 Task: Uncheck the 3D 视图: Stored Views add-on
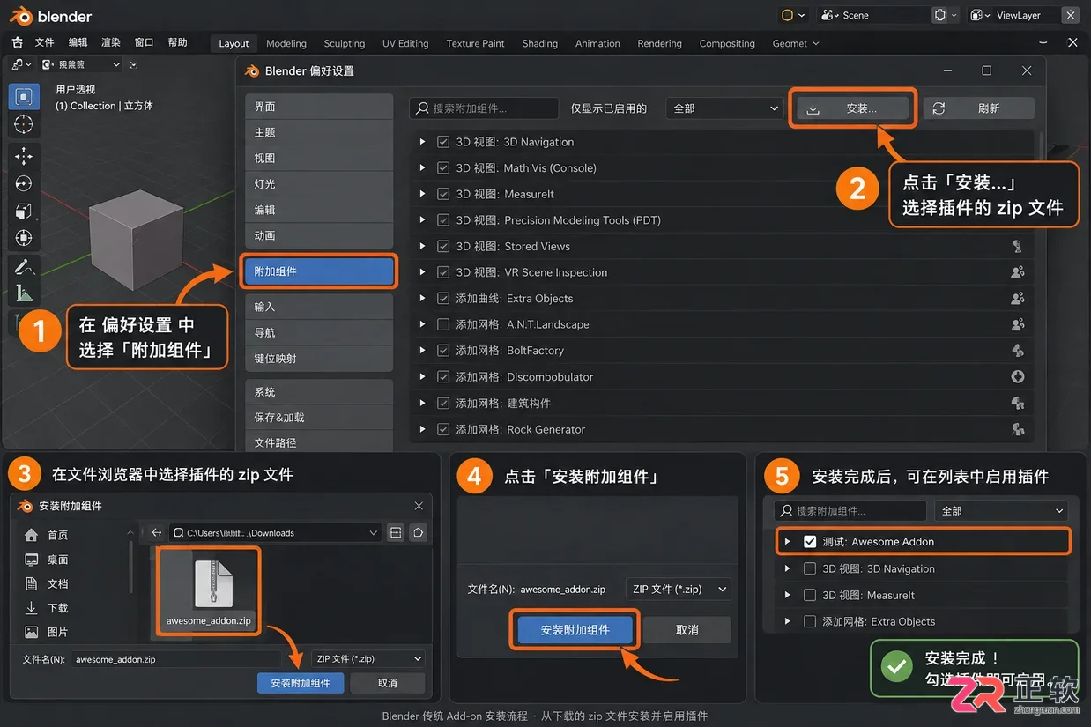443,246
